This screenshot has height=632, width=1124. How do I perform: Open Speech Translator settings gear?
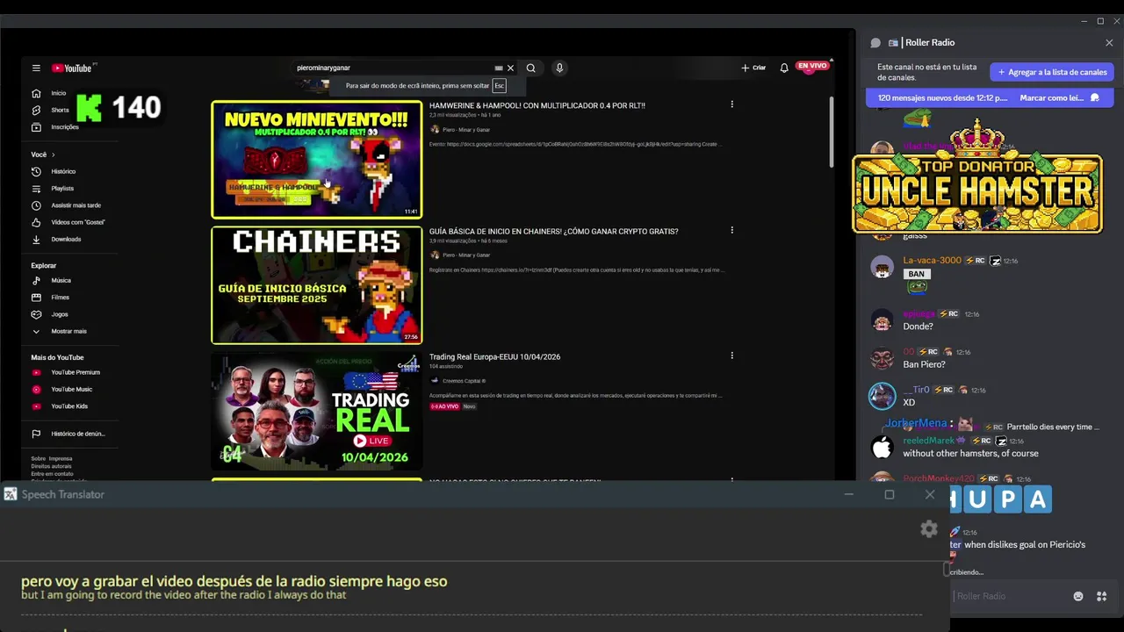[x=929, y=528]
